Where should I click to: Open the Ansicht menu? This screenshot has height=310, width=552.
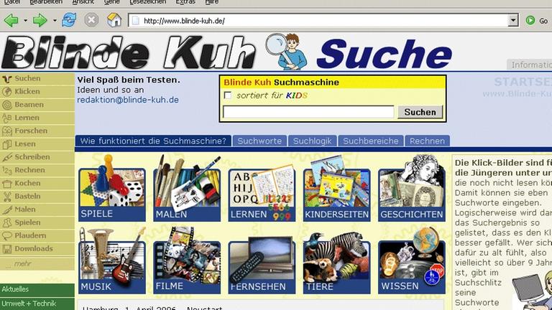click(83, 2)
